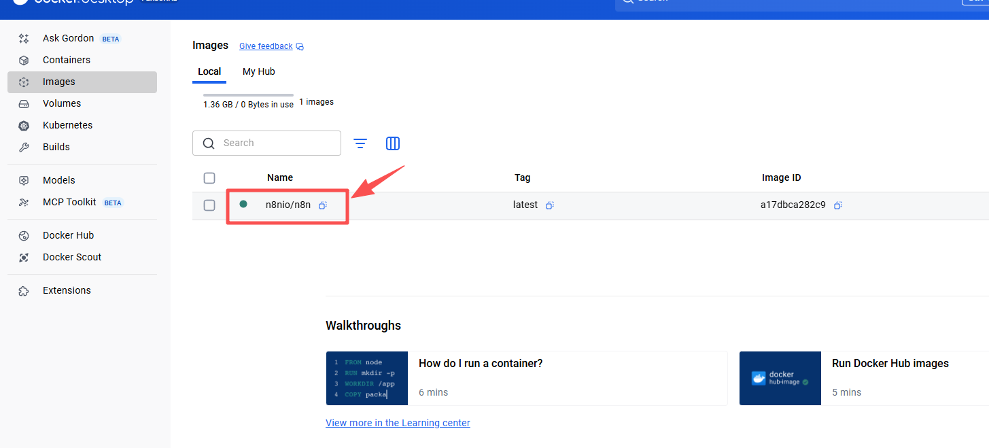Click the Images sidebar icon

click(x=24, y=82)
